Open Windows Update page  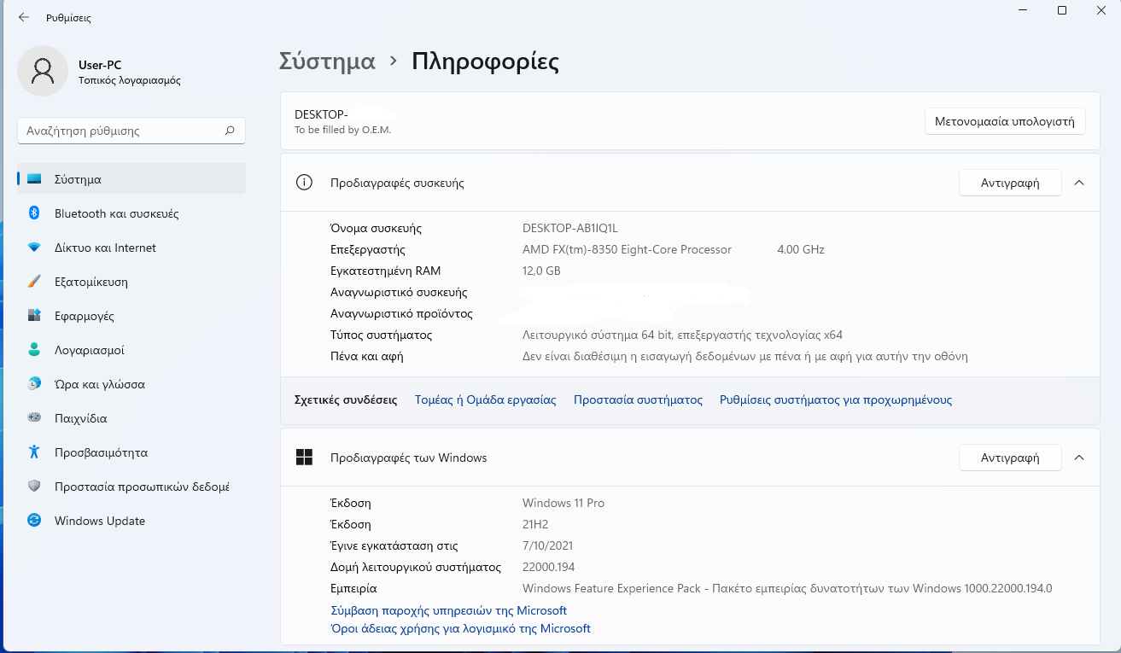[x=131, y=521]
